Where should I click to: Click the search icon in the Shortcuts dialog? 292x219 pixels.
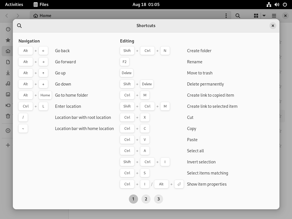19,26
